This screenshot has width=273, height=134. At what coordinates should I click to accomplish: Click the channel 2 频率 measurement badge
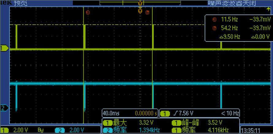(107, 130)
